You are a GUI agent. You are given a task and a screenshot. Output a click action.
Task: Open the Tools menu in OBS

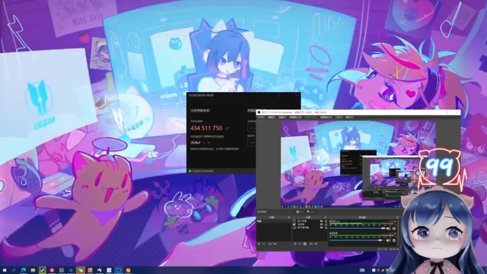click(339, 118)
